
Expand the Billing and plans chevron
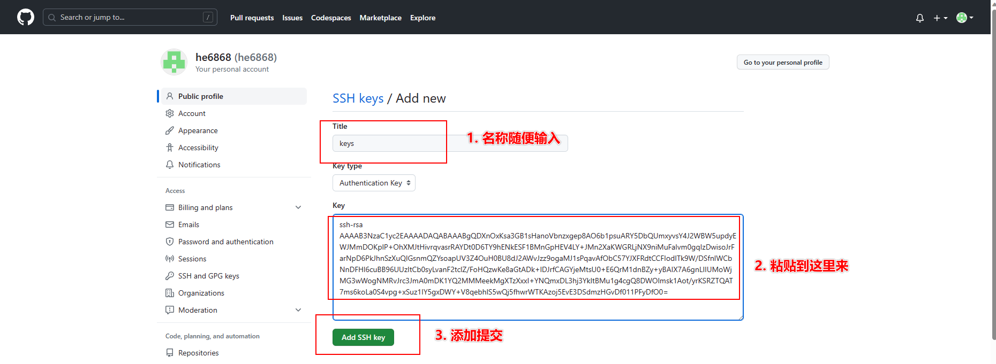point(298,207)
